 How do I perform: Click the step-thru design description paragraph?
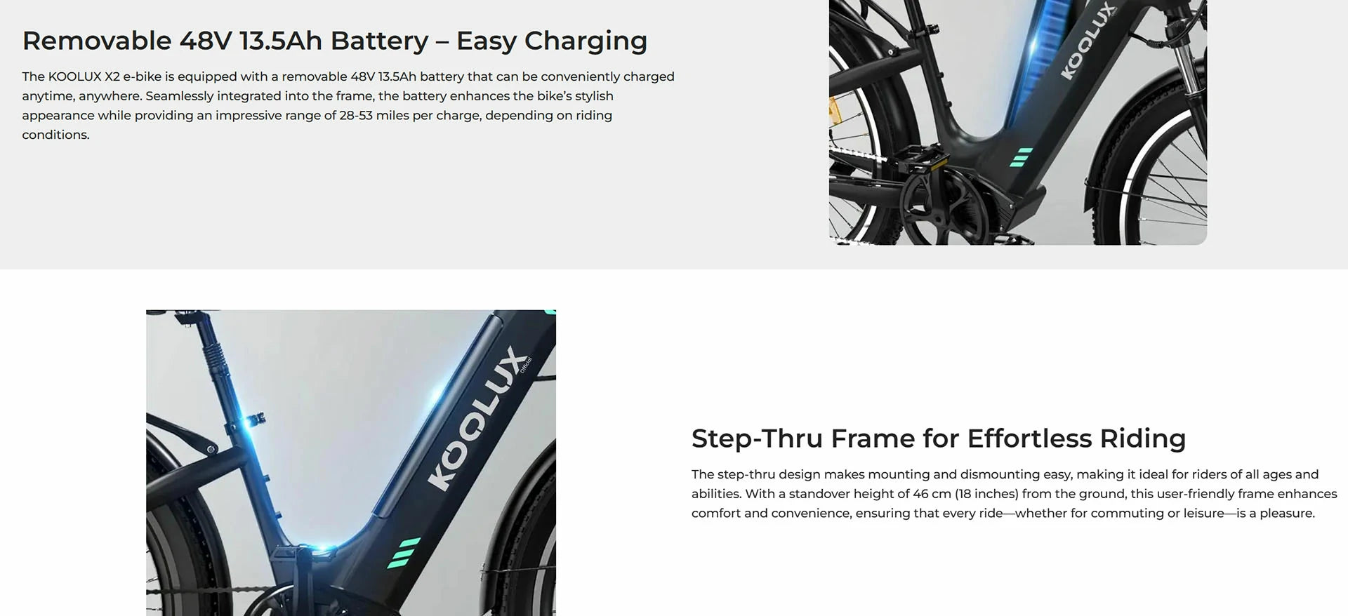click(1014, 494)
